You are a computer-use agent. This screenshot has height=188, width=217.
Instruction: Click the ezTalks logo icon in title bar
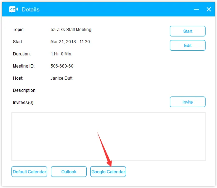click(14, 9)
